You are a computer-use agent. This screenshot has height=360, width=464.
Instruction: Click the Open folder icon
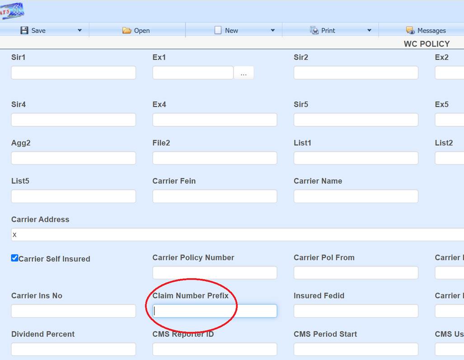(x=127, y=30)
